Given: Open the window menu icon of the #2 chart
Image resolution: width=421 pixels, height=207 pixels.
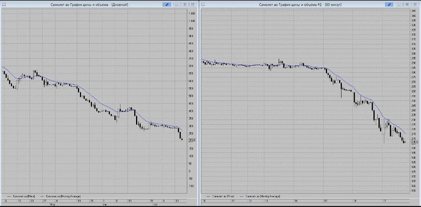Looking at the screenshot, I should pyautogui.click(x=203, y=5).
